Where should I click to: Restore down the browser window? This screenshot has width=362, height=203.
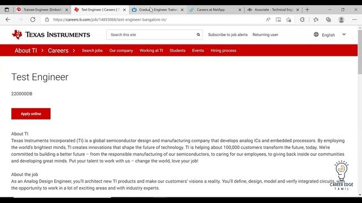pyautogui.click(x=343, y=10)
